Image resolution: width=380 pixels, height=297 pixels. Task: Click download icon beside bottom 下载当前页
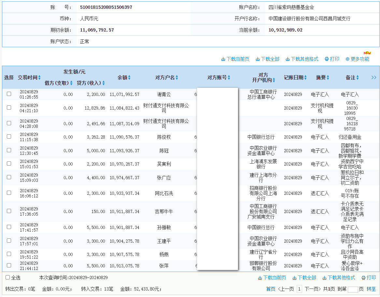260,278
